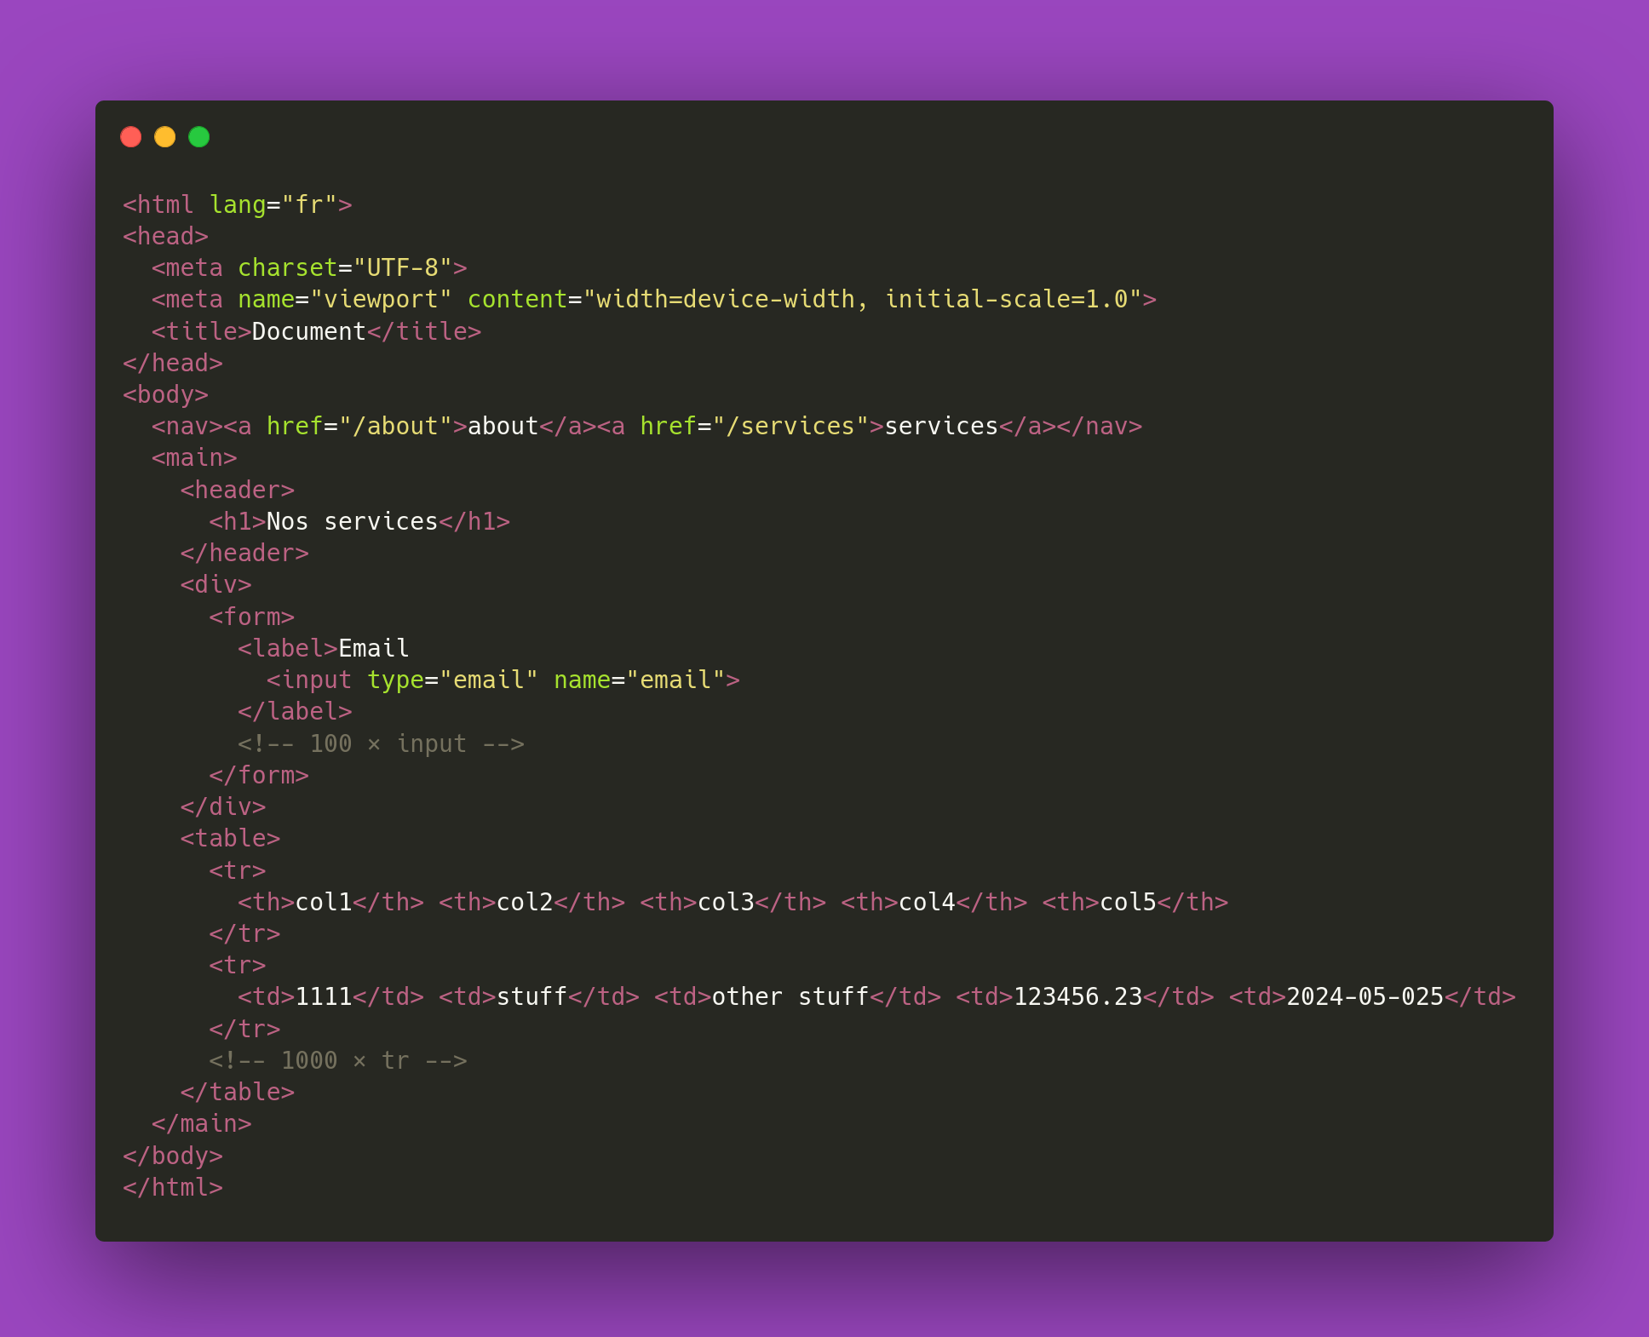Viewport: 1649px width, 1337px height.
Task: Click the meta charset="UTF-8" line
Action: [309, 268]
